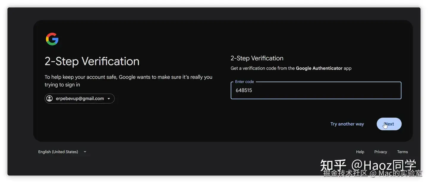Open the Help link in the footer

(360, 152)
